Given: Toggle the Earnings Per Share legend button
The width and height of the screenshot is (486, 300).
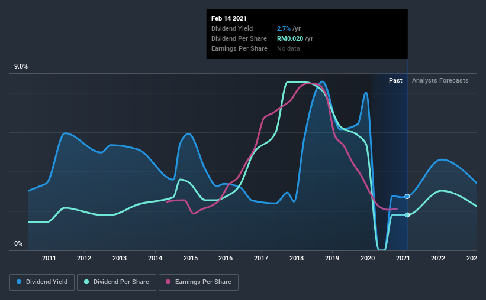Looking at the screenshot, I should tap(199, 282).
